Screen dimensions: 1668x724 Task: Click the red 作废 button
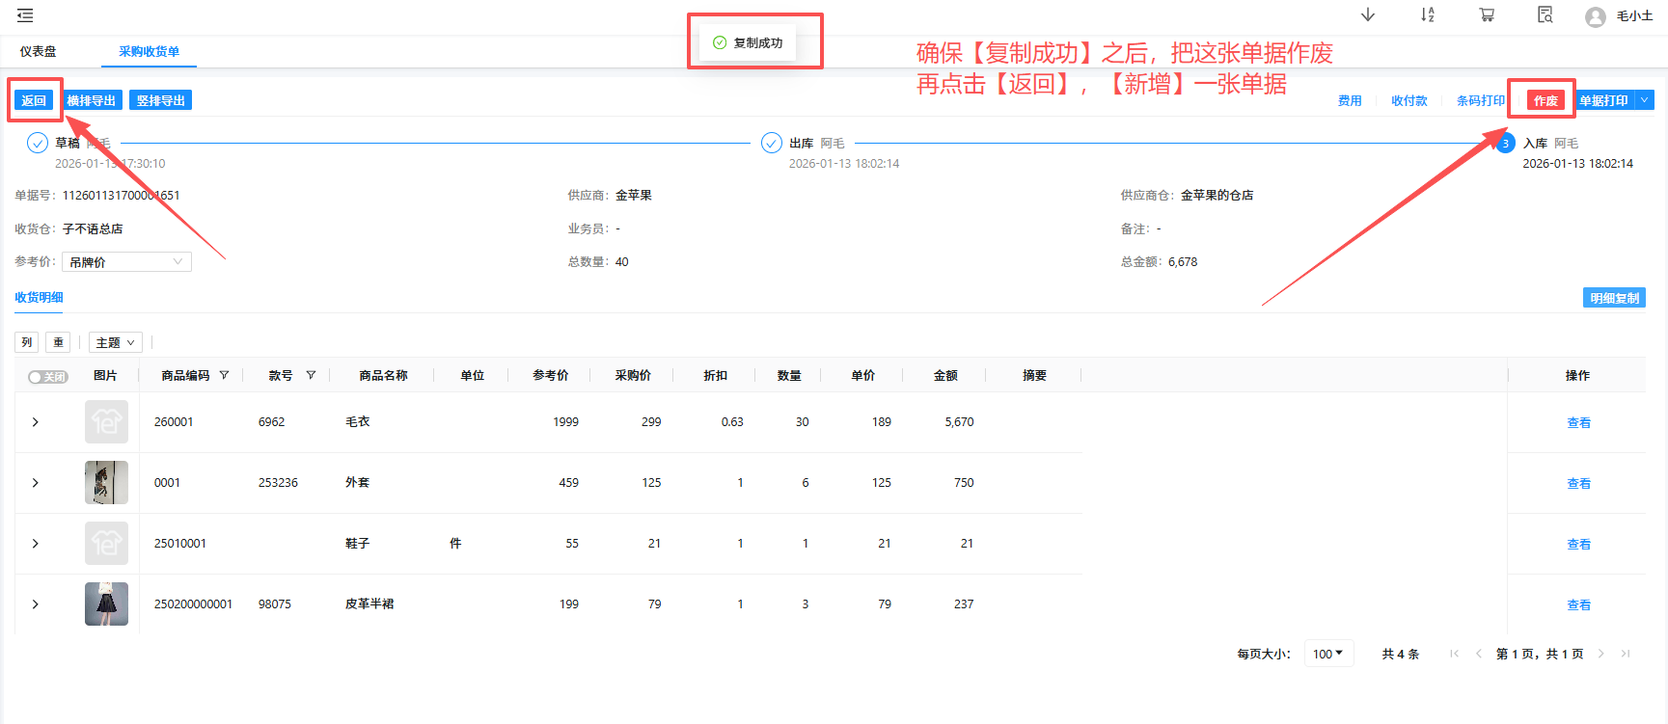(1545, 100)
